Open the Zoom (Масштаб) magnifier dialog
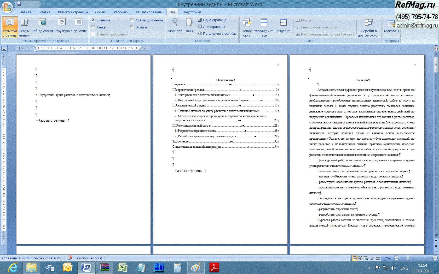Screen dimensions: 439x274 point(175,26)
